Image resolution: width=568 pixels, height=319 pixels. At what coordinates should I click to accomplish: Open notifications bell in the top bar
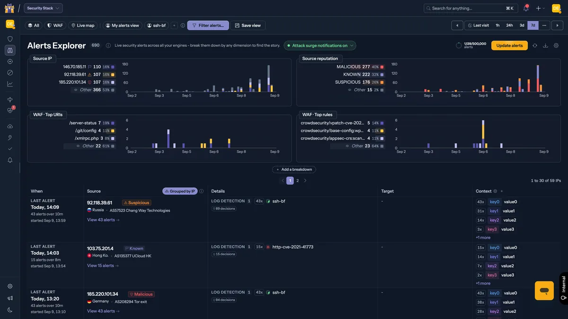click(526, 8)
